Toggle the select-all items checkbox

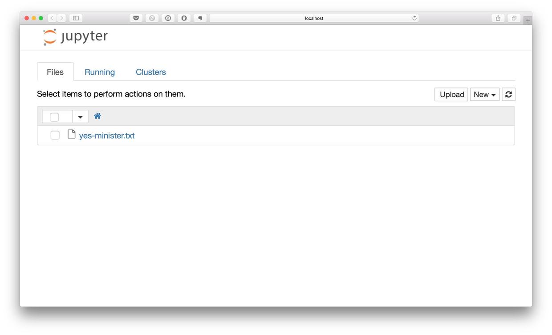pos(54,117)
